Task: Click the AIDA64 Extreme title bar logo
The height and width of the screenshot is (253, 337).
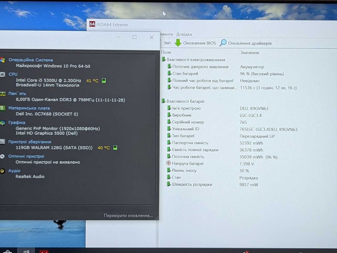Action: pos(92,24)
